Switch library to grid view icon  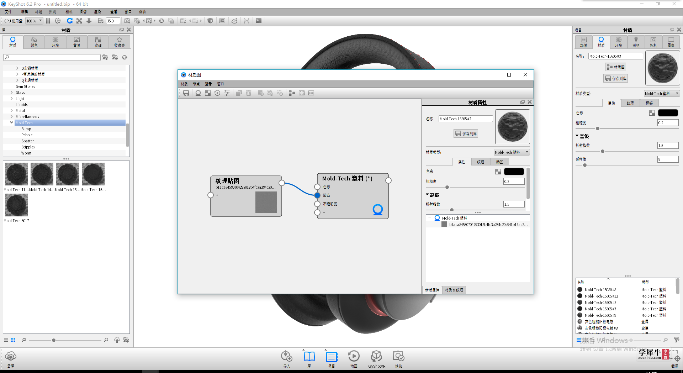point(13,340)
